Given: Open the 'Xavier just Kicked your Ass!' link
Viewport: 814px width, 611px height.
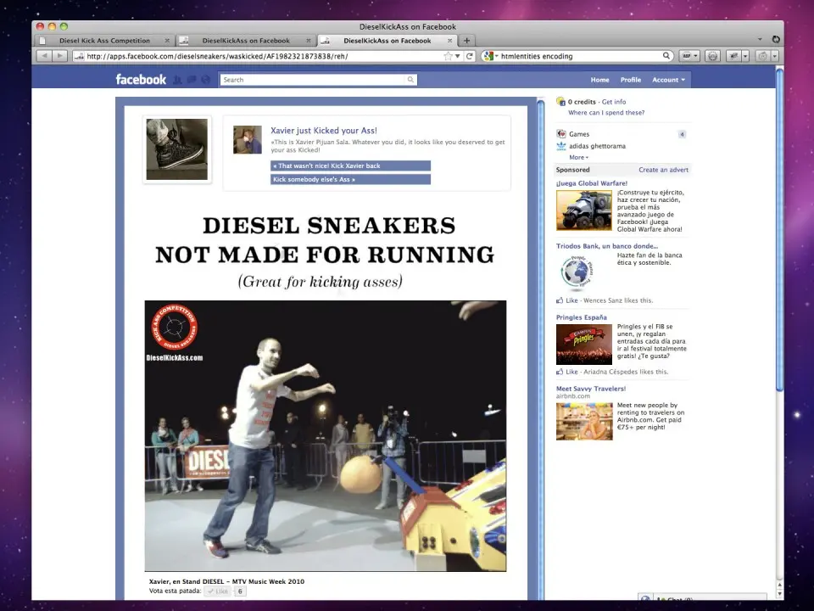Looking at the screenshot, I should click(323, 131).
